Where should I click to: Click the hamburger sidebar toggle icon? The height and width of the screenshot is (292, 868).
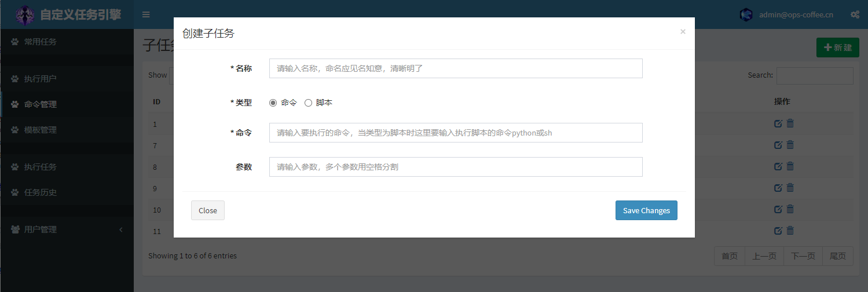coord(146,14)
